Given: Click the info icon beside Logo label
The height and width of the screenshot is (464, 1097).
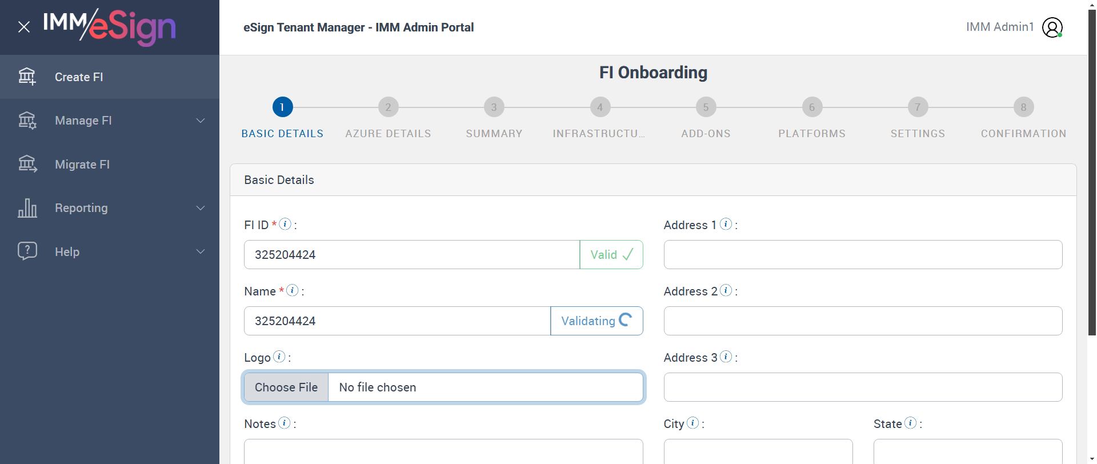Looking at the screenshot, I should (279, 357).
